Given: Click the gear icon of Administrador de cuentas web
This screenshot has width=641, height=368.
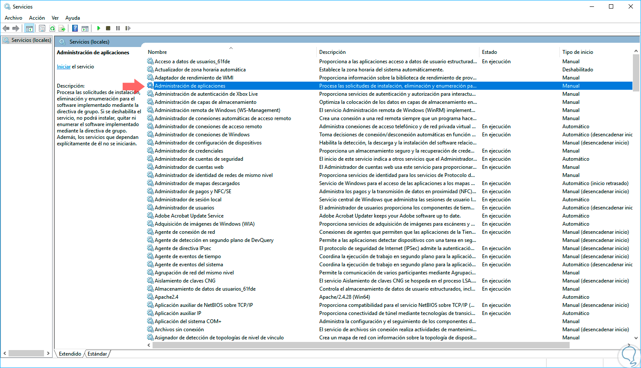Looking at the screenshot, I should pyautogui.click(x=150, y=167).
